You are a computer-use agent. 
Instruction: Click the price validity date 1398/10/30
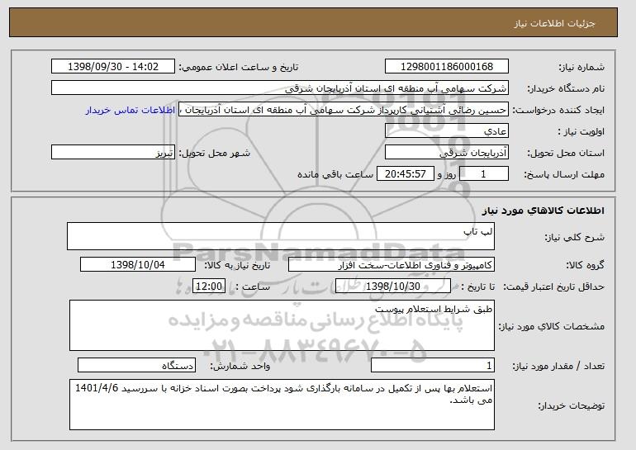(x=393, y=287)
